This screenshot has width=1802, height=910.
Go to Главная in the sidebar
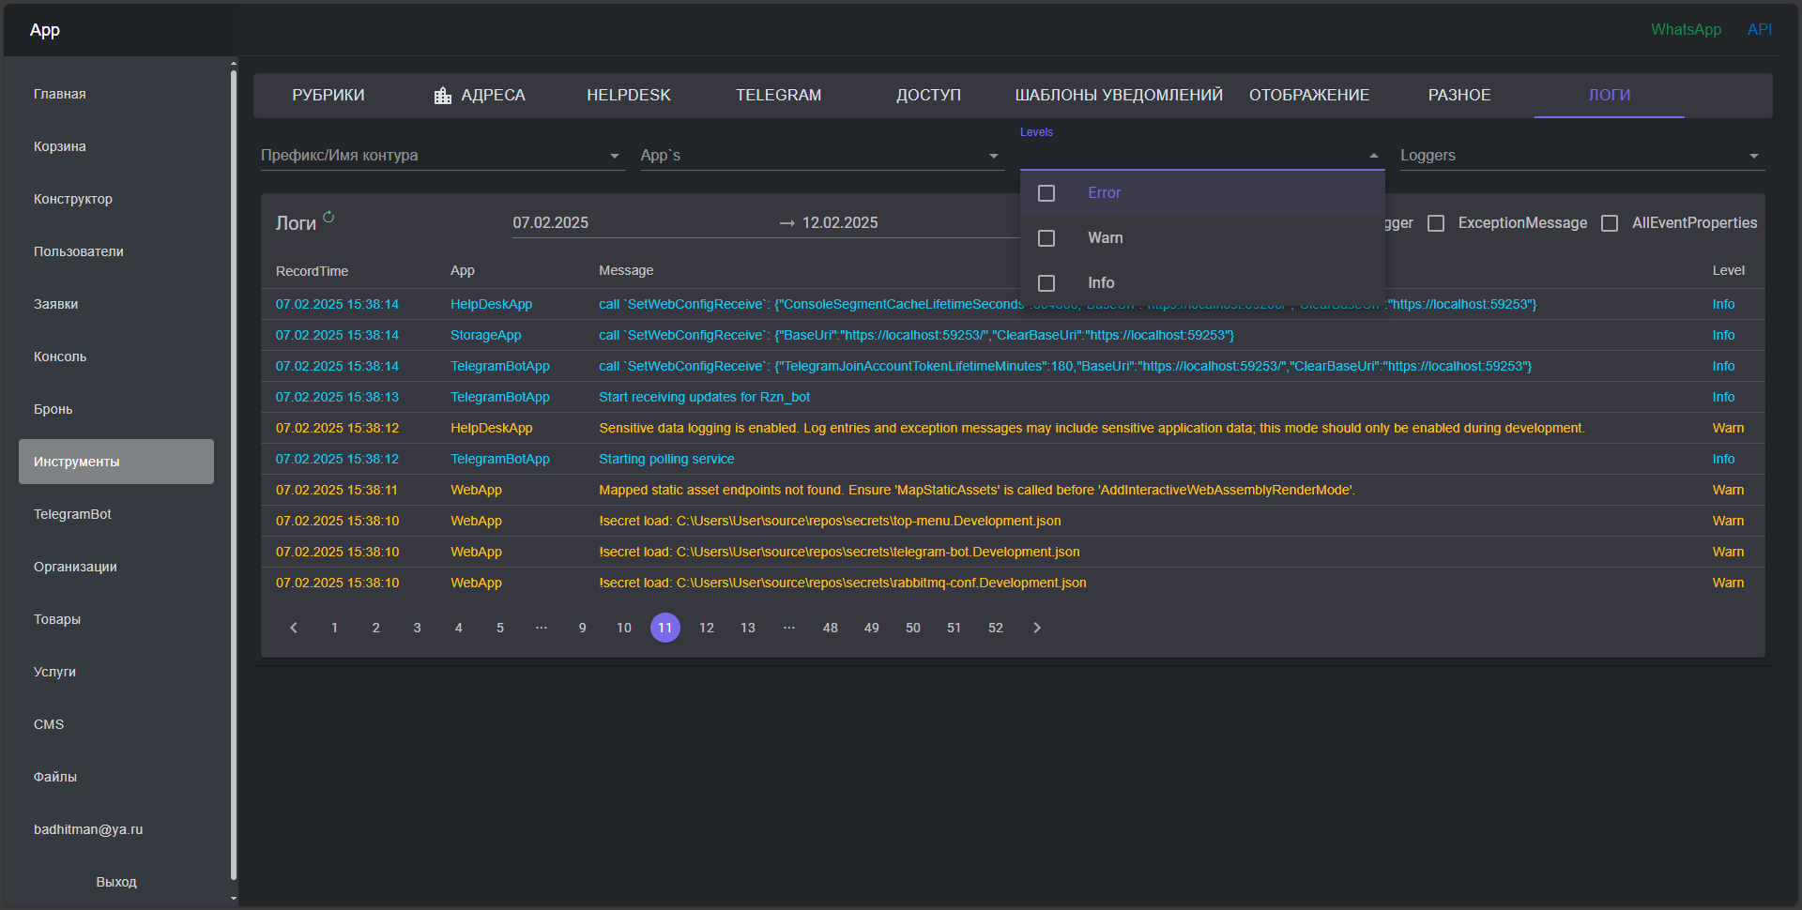116,94
